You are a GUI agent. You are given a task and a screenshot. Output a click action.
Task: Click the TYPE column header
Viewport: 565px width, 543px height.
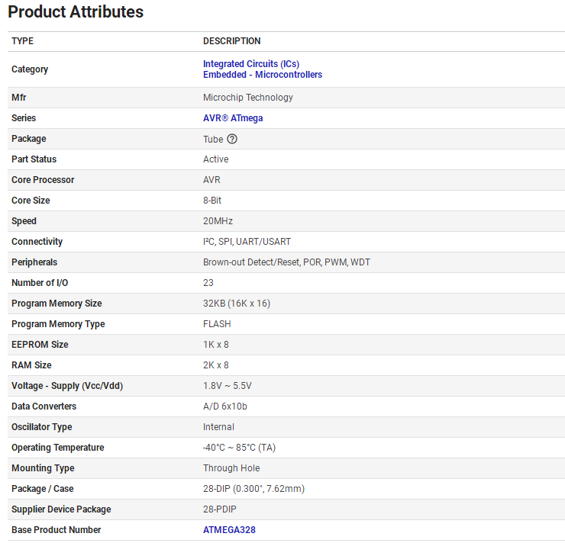tap(23, 41)
